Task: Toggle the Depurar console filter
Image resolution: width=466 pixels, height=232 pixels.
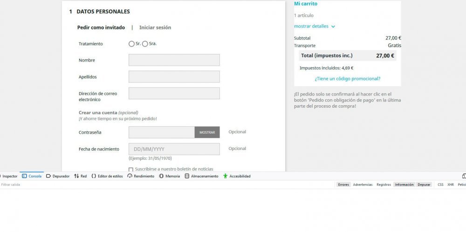Action: point(424,185)
